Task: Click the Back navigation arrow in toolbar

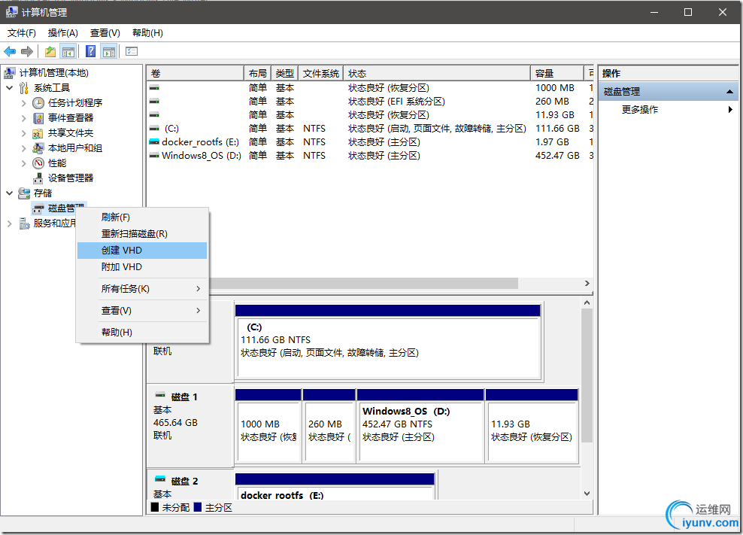Action: coord(9,50)
